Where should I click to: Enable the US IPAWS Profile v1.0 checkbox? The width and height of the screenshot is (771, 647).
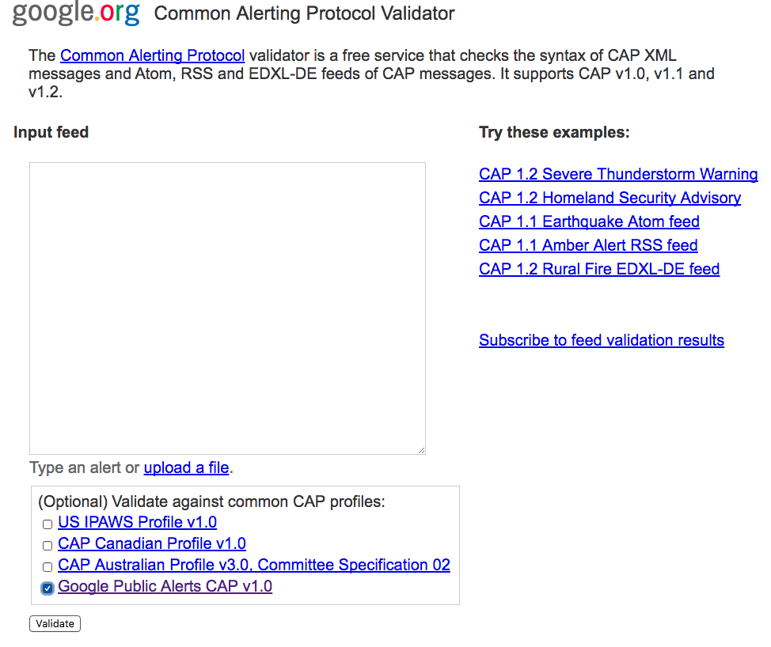(47, 524)
